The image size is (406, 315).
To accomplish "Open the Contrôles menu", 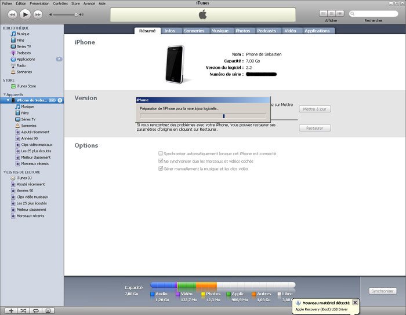I will [x=60, y=3].
